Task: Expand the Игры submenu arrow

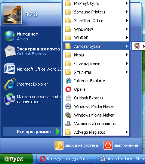Action: pyautogui.click(x=127, y=55)
